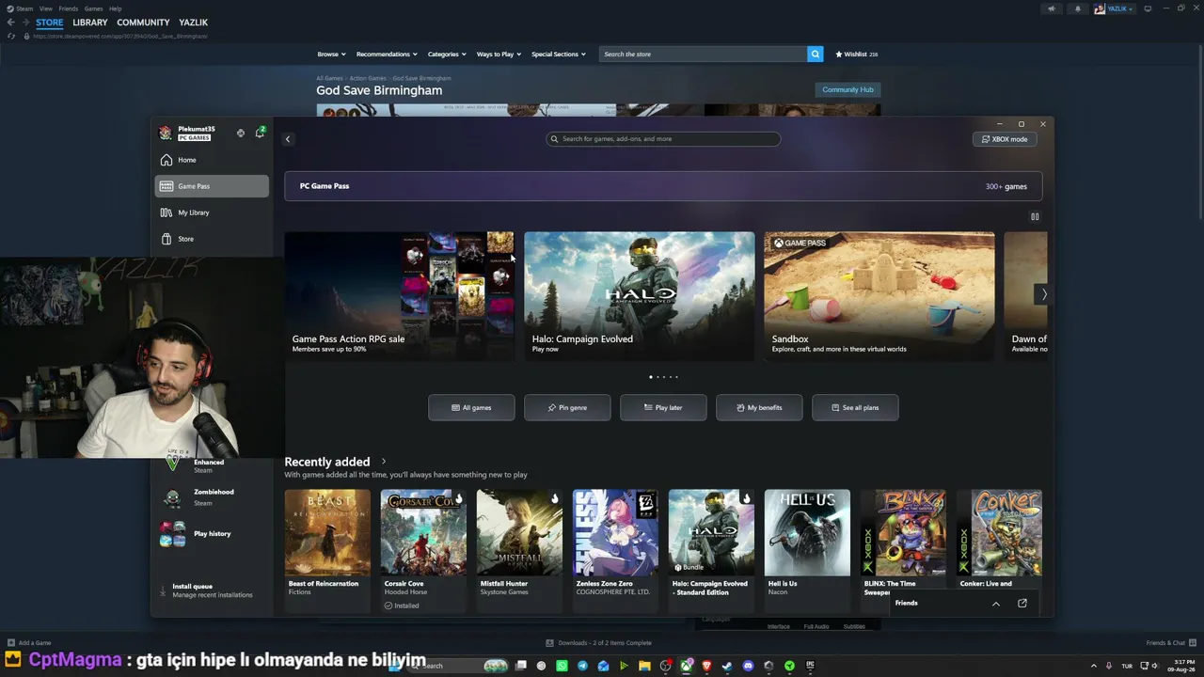Screen dimensions: 1204x677
Task: Open the Plekumat35 profile avatar in Xbox app
Action: pos(166,133)
